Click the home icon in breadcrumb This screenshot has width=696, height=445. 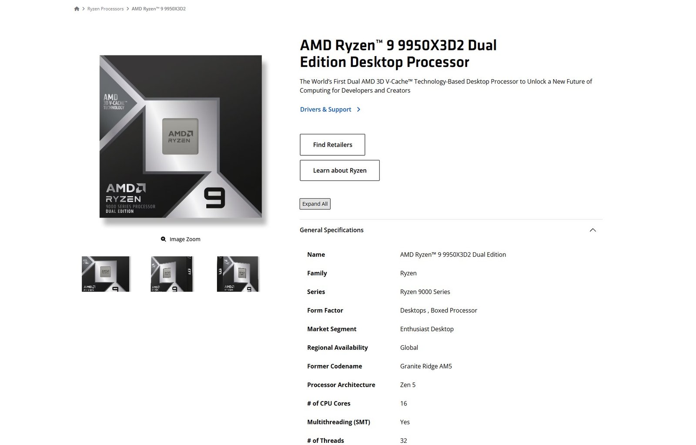[77, 9]
